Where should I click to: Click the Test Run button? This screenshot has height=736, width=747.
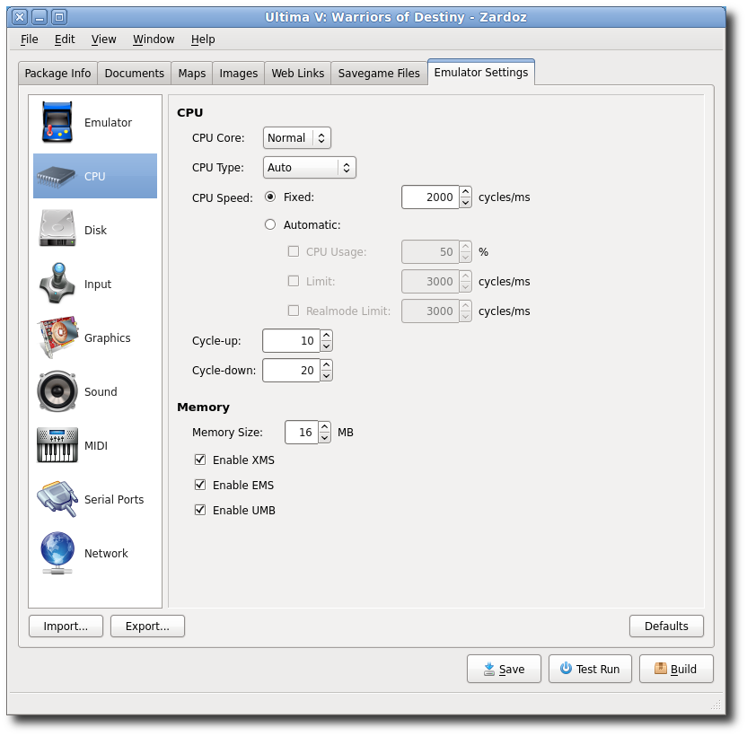pyautogui.click(x=590, y=669)
